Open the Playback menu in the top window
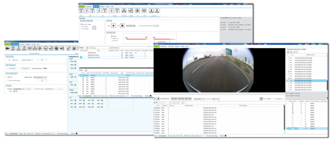 (102, 6)
